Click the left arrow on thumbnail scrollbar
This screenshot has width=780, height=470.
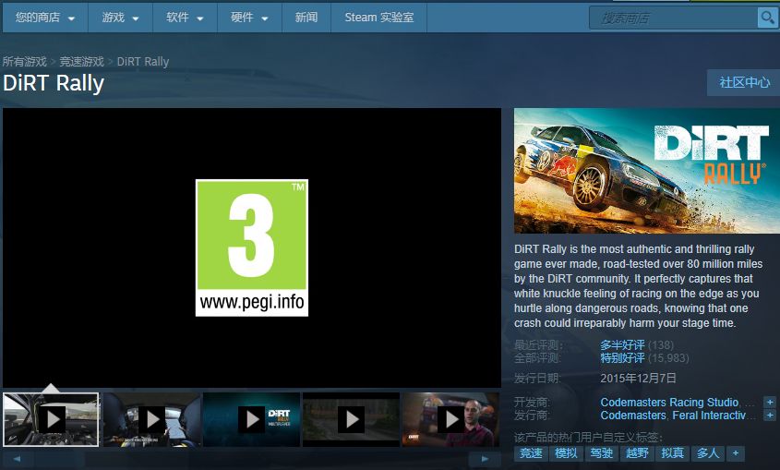pos(17,459)
